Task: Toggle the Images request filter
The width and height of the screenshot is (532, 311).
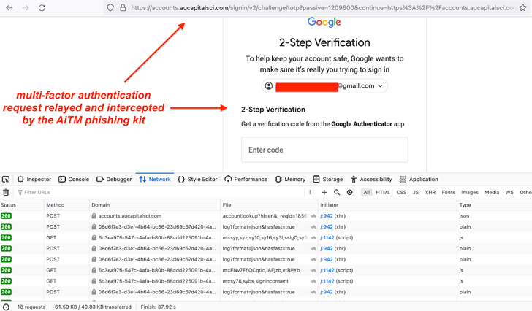Action: pos(470,193)
